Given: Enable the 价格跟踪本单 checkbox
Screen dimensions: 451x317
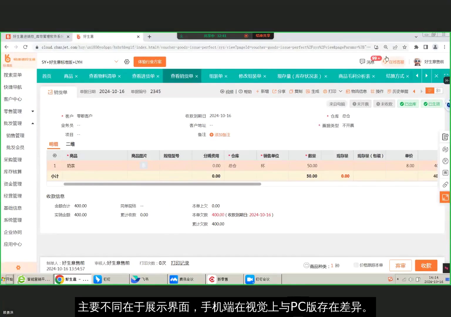Looking at the screenshot, I should point(356,265).
